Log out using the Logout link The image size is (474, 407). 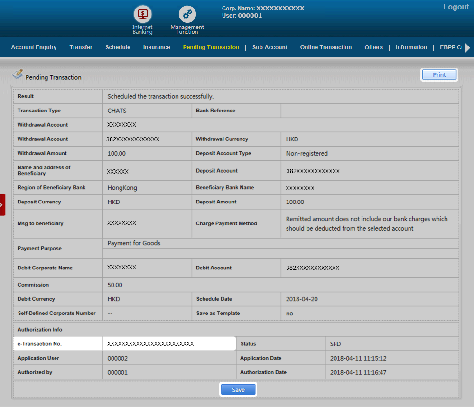455,7
